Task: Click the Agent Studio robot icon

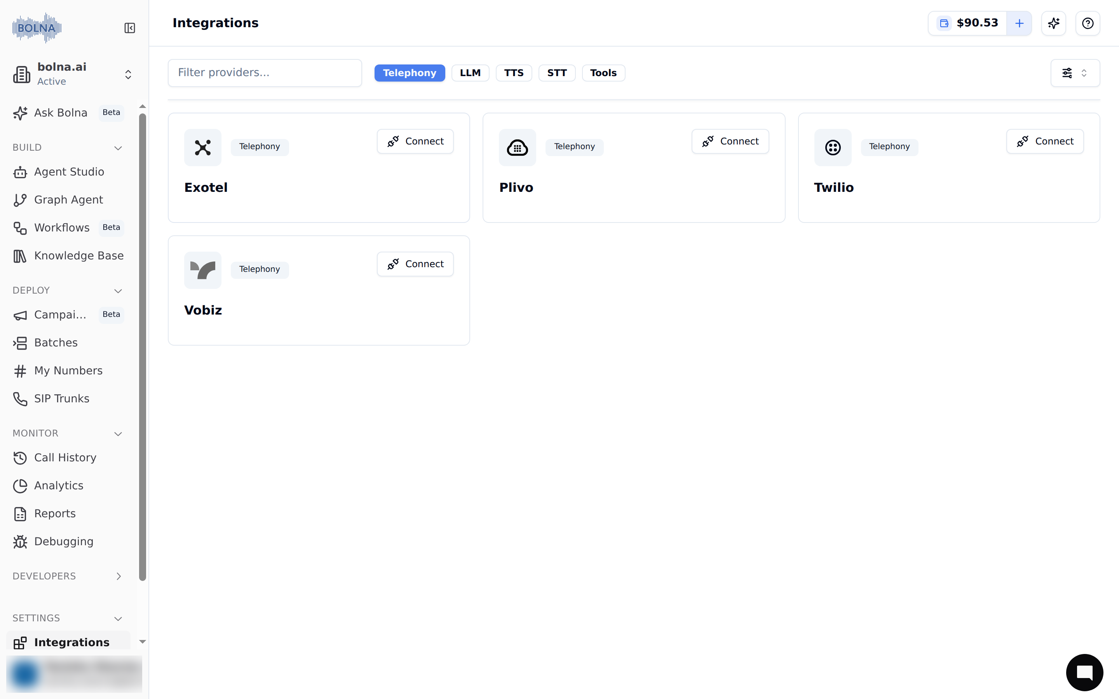Action: [x=20, y=172]
